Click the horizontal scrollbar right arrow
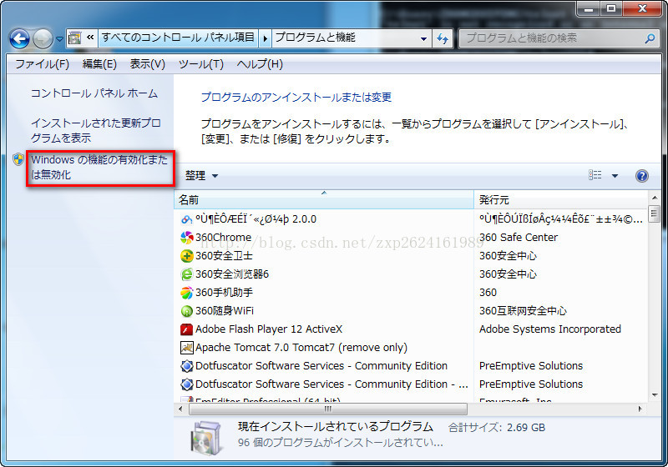The image size is (668, 467). pyautogui.click(x=640, y=409)
